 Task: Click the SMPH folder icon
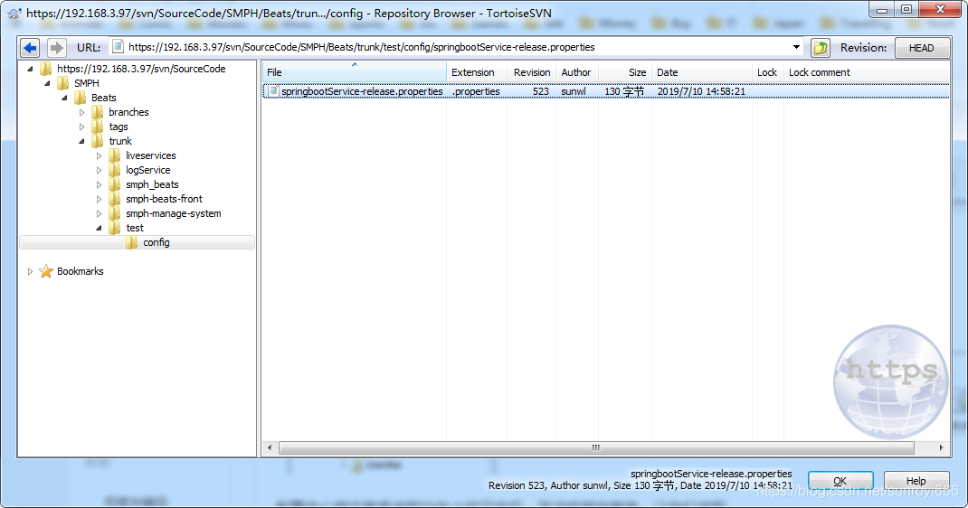(63, 83)
